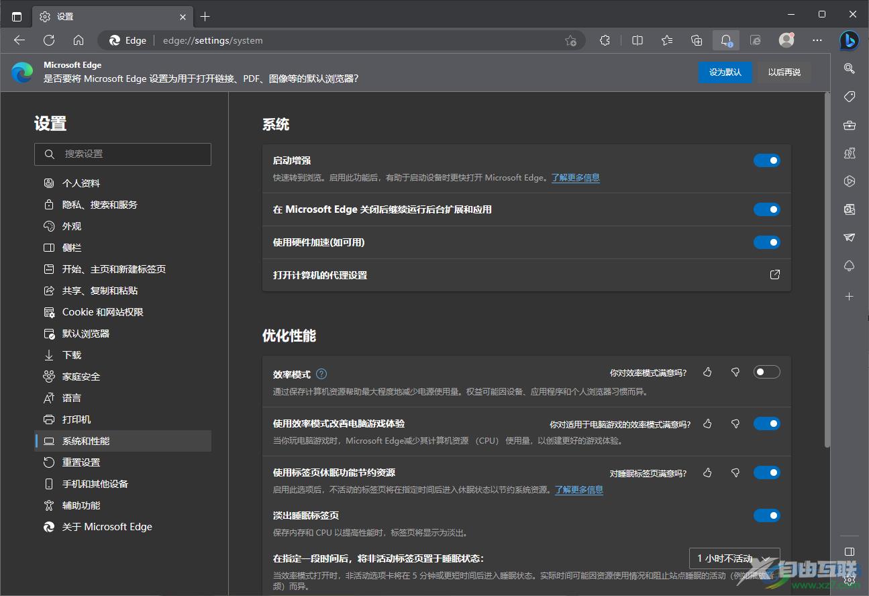Image resolution: width=869 pixels, height=596 pixels.
Task: Open the Bing chat sidebar button
Action: coord(849,40)
